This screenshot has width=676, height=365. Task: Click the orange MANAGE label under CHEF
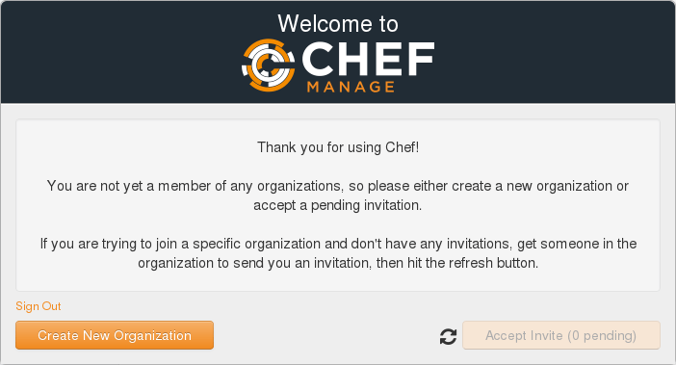pyautogui.click(x=351, y=87)
